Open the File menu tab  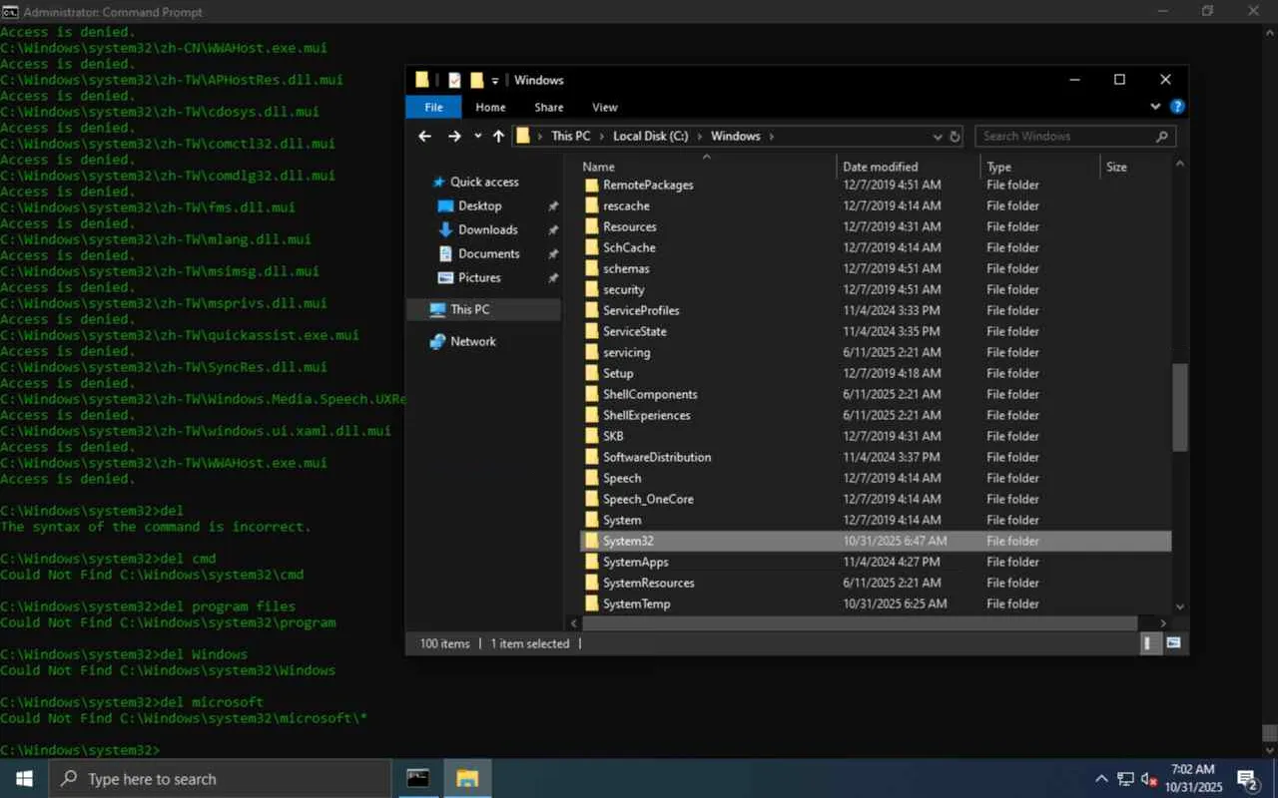[x=433, y=108]
